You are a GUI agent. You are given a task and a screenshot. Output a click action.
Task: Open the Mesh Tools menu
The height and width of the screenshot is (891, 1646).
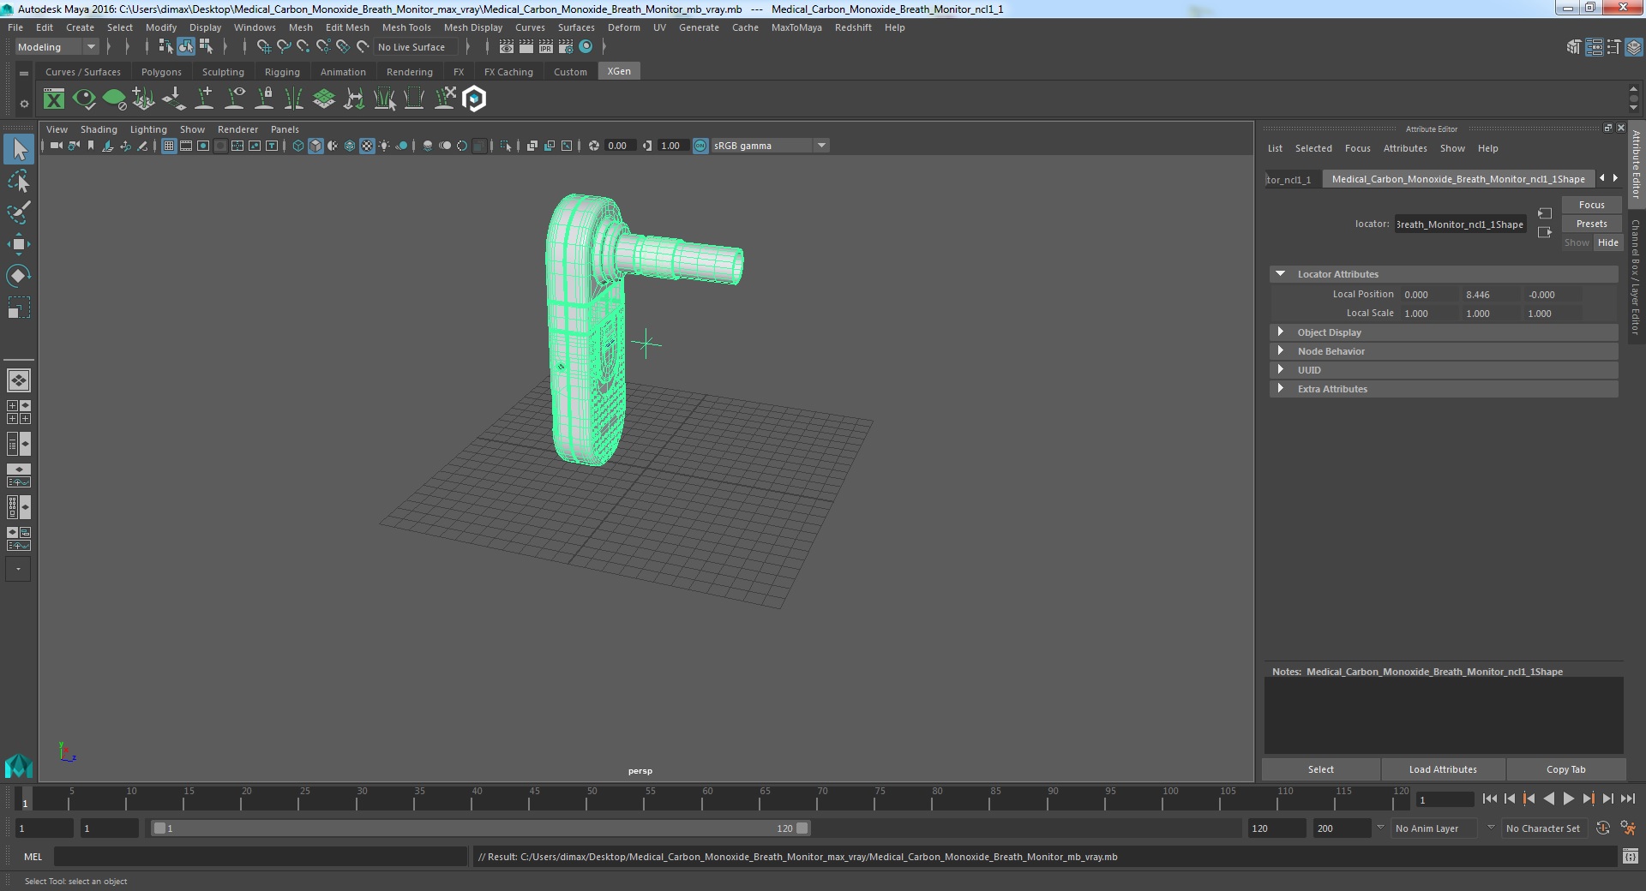coord(406,27)
